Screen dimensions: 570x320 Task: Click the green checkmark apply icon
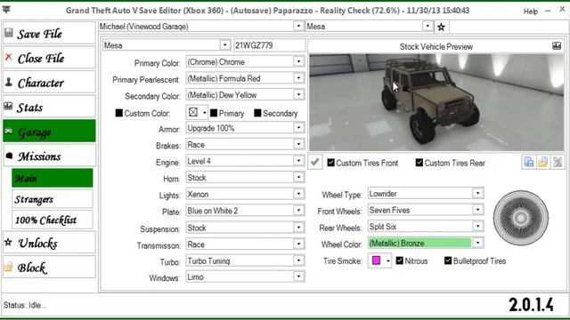314,162
